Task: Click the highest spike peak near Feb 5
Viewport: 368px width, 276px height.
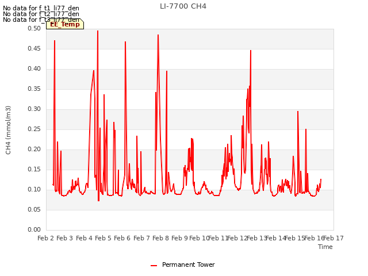Action: point(98,30)
